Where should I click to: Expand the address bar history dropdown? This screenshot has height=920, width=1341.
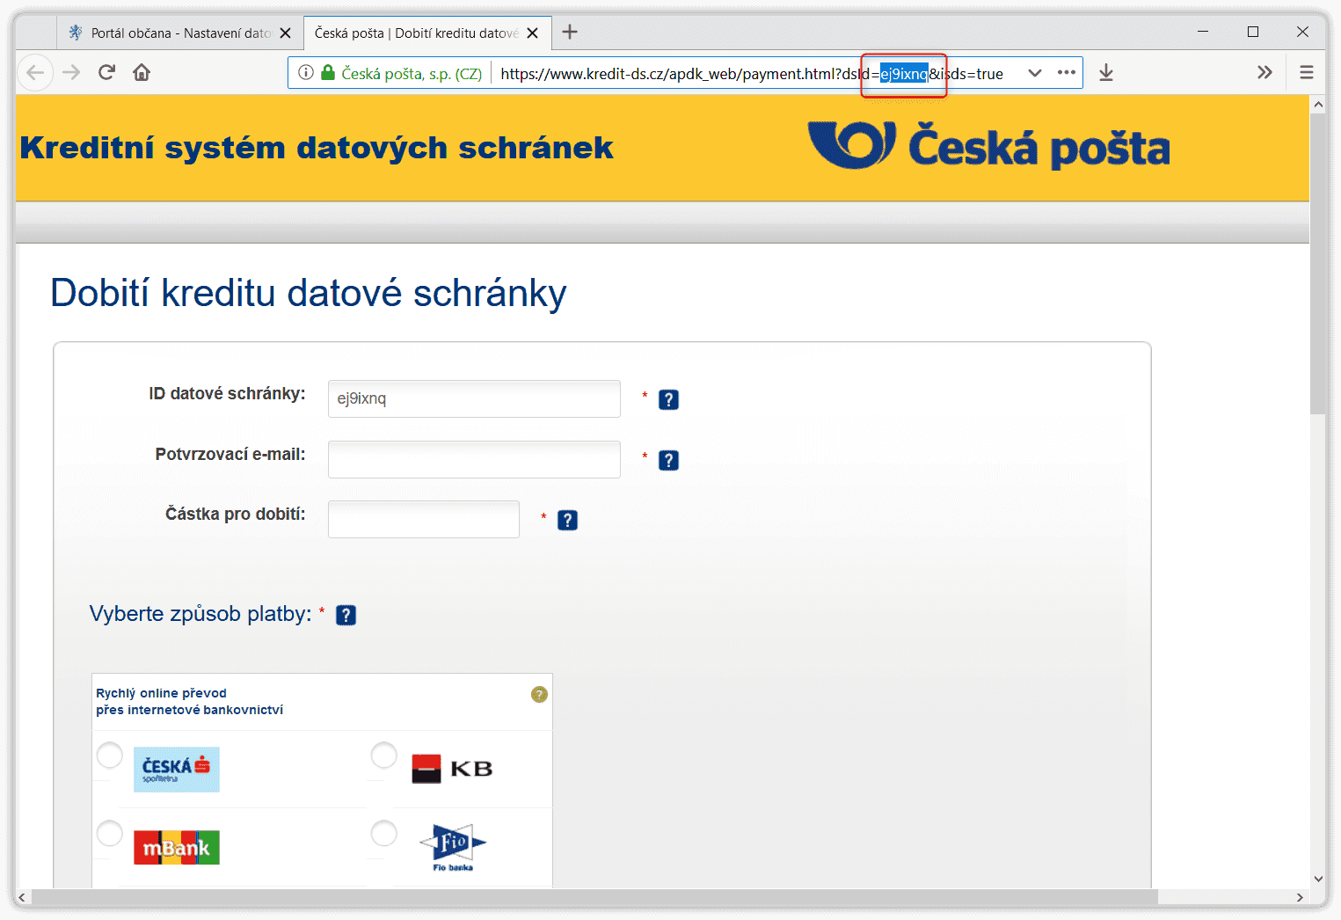(x=1035, y=73)
